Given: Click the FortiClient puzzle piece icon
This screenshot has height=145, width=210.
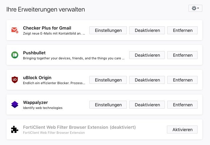Looking at the screenshot, I should pos(14,129).
